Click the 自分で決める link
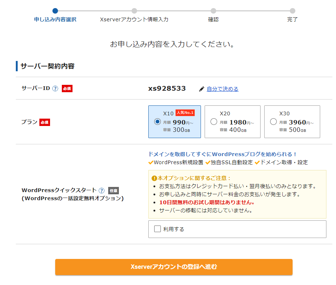Viewport: 336px width, 285px height. click(222, 89)
